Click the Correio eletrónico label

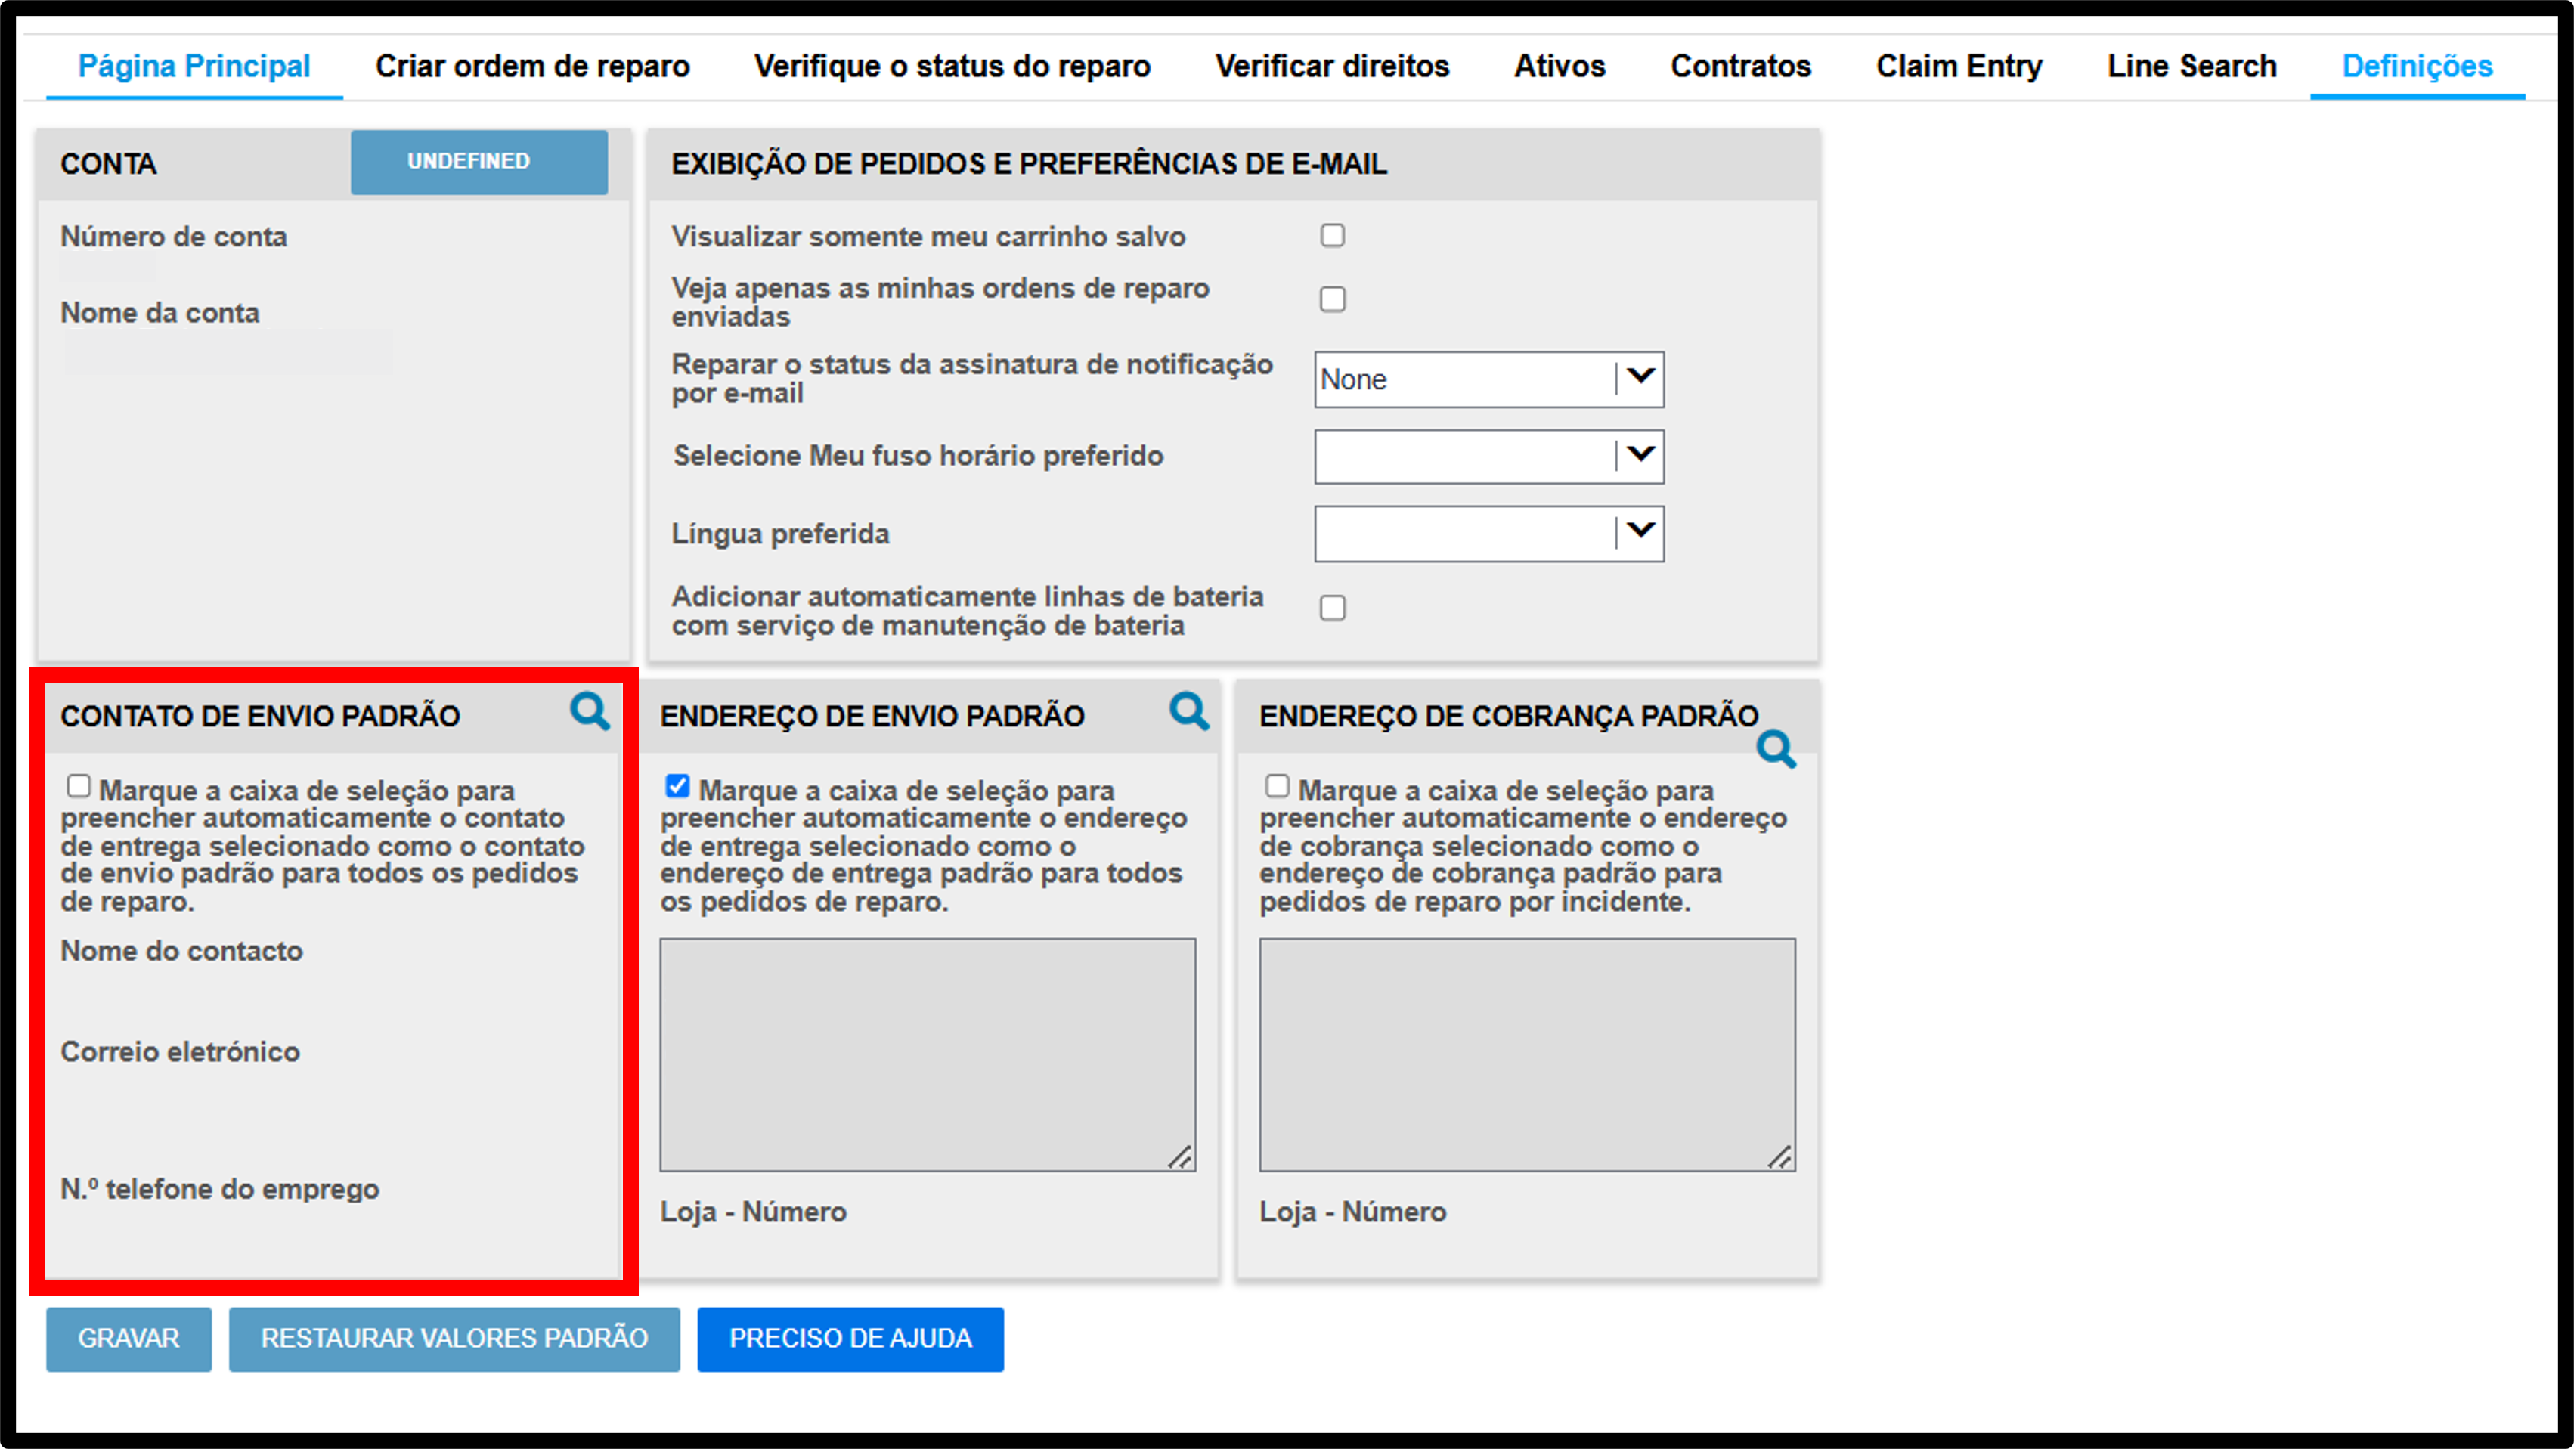pos(180,1051)
